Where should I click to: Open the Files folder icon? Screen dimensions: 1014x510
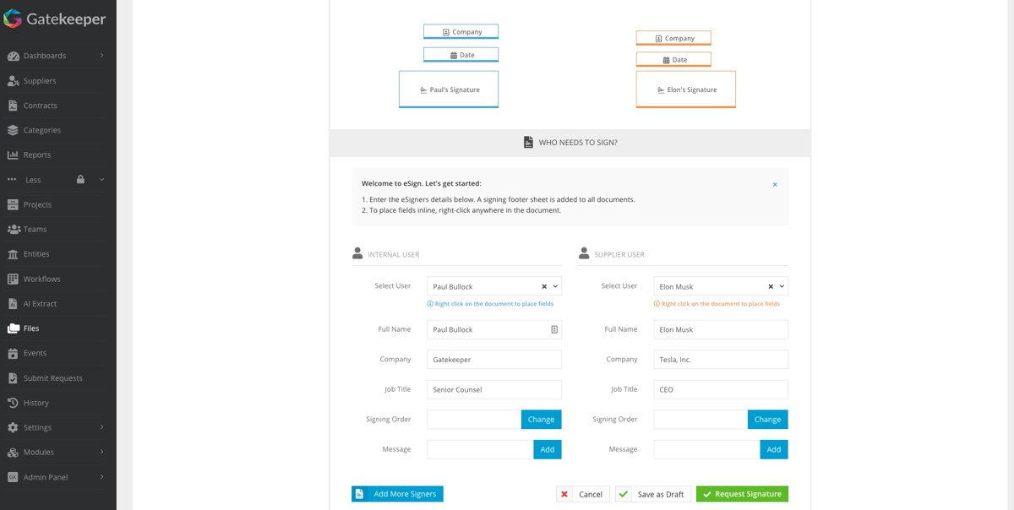pos(14,328)
